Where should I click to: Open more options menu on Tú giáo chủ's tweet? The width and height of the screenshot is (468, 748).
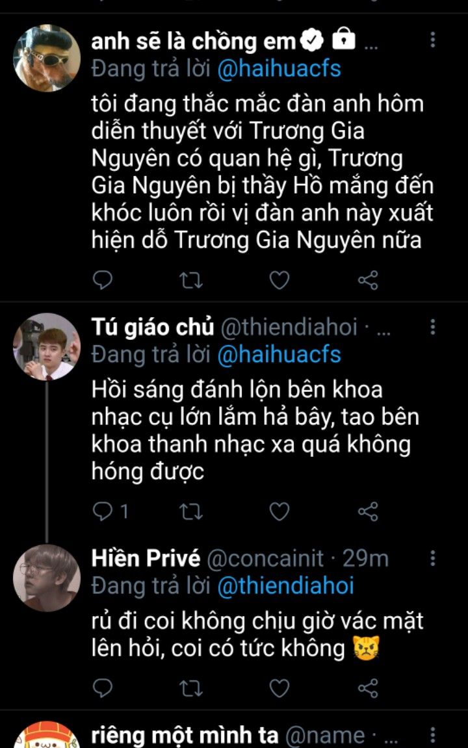(434, 327)
